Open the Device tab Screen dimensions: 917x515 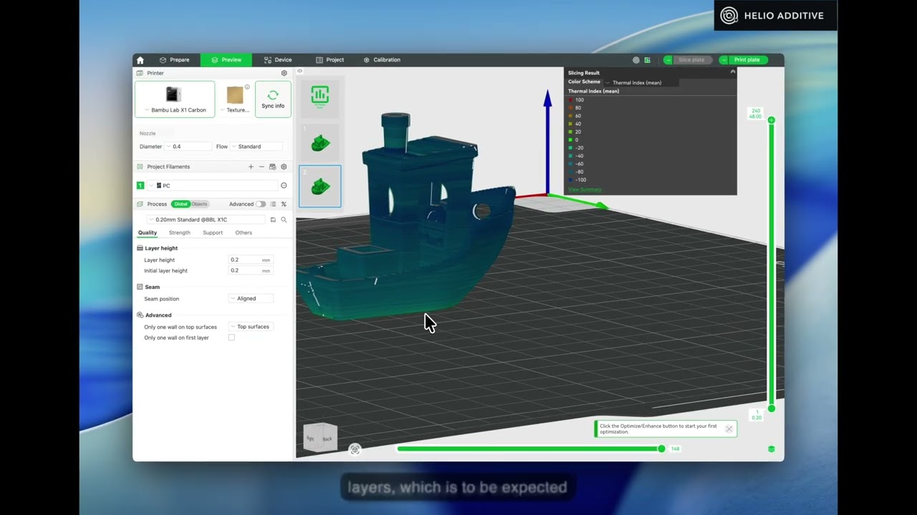pos(278,60)
